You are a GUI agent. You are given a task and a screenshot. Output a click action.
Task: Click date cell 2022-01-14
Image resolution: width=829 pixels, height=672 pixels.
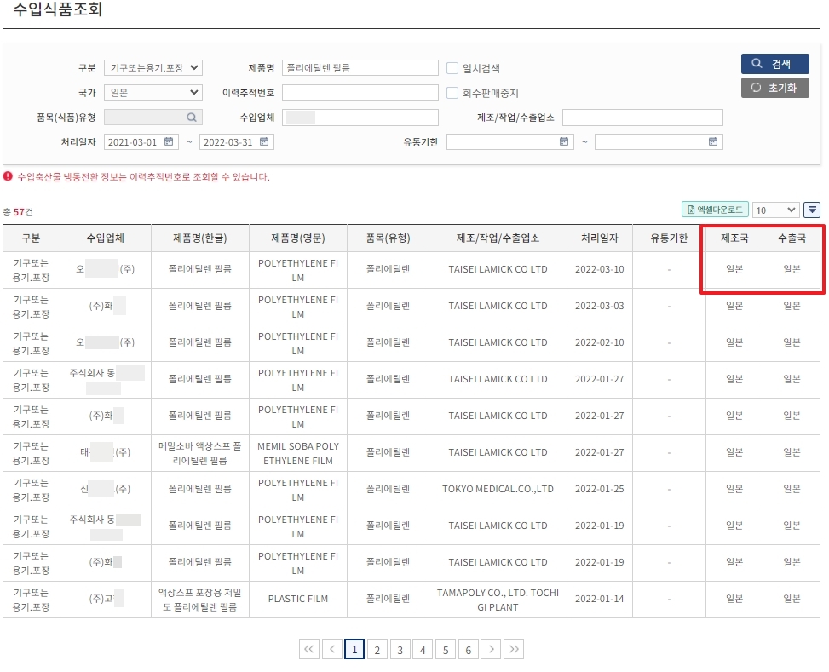(600, 599)
